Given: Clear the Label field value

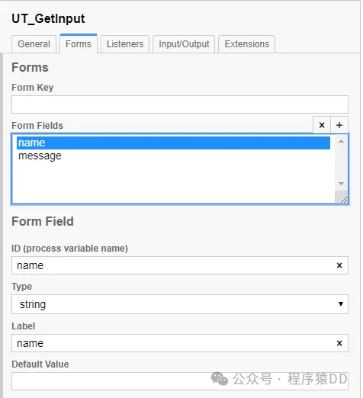Looking at the screenshot, I should [339, 343].
